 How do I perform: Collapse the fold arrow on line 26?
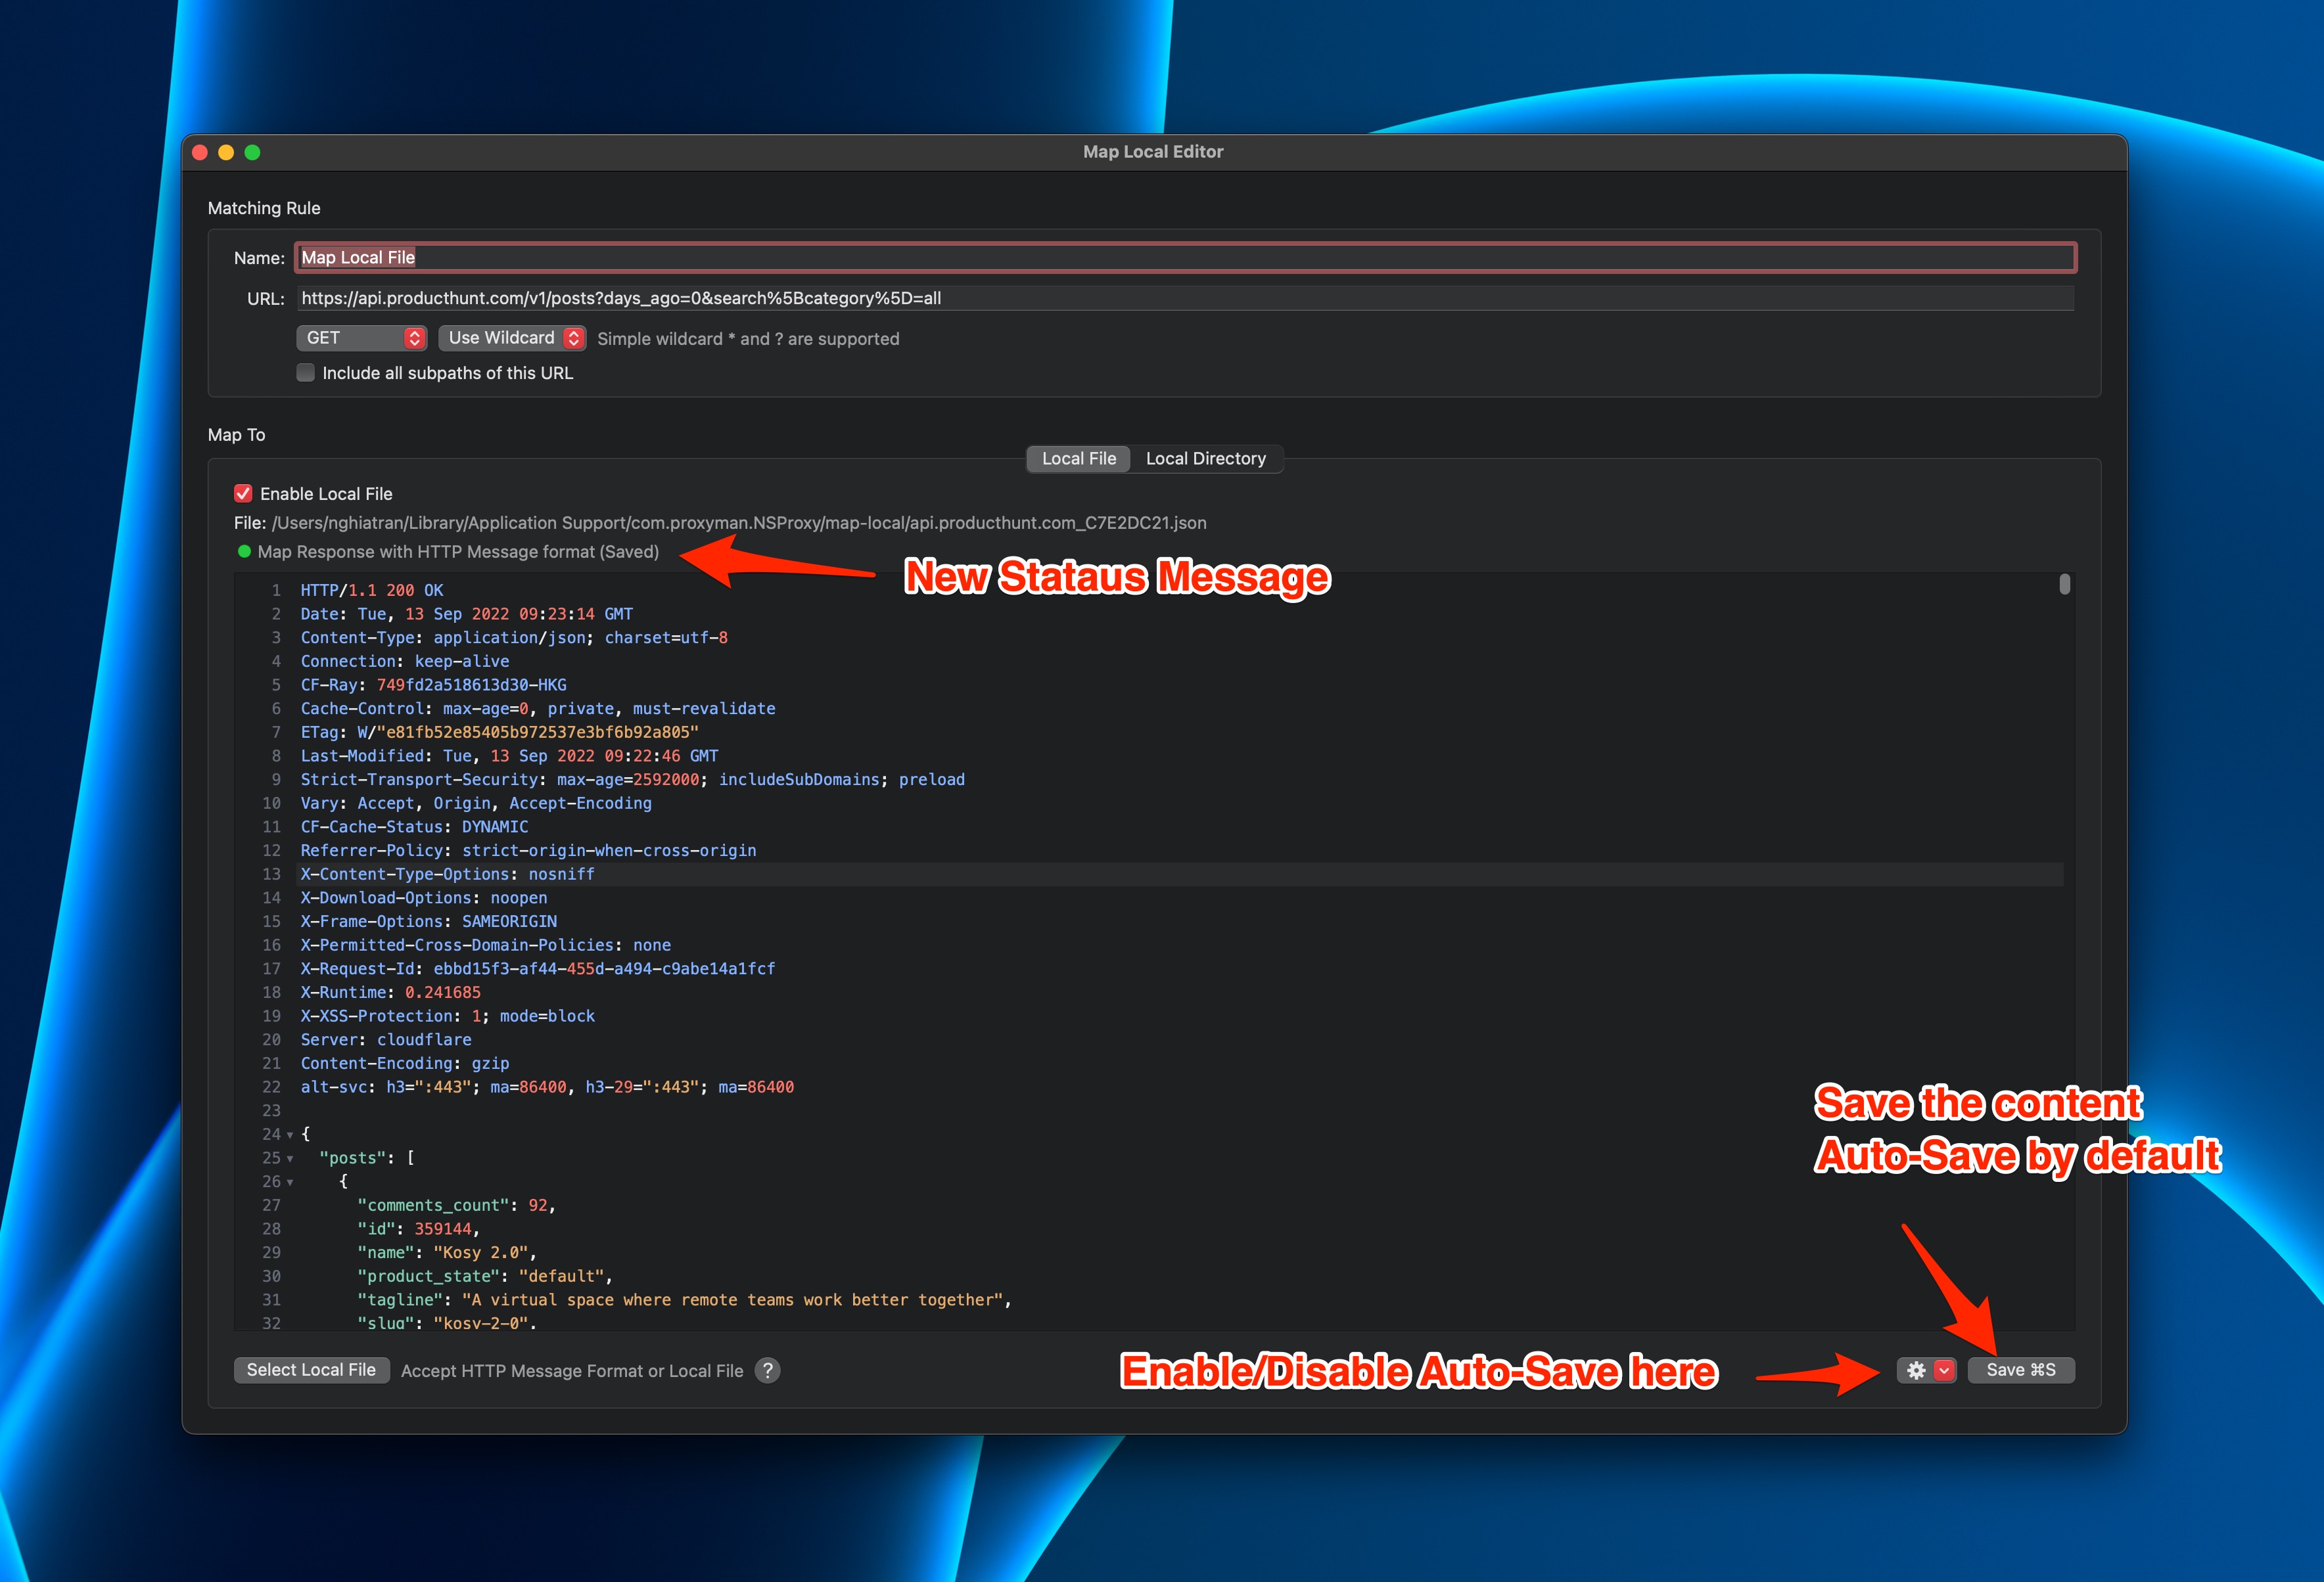tap(290, 1183)
